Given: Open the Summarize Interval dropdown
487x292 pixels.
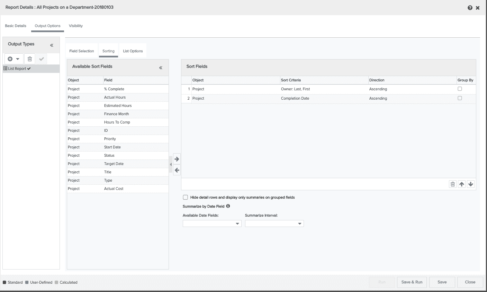Looking at the screenshot, I should 274,224.
